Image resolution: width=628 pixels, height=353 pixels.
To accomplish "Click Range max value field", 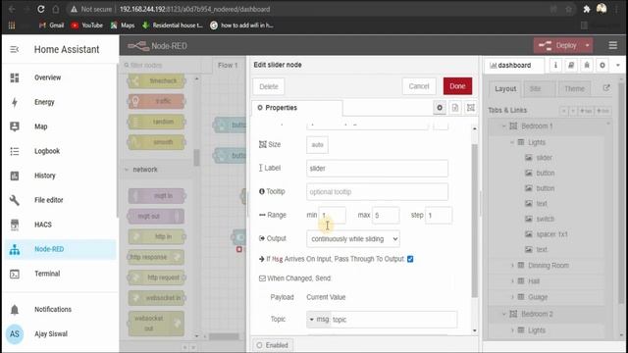I will 386,216.
